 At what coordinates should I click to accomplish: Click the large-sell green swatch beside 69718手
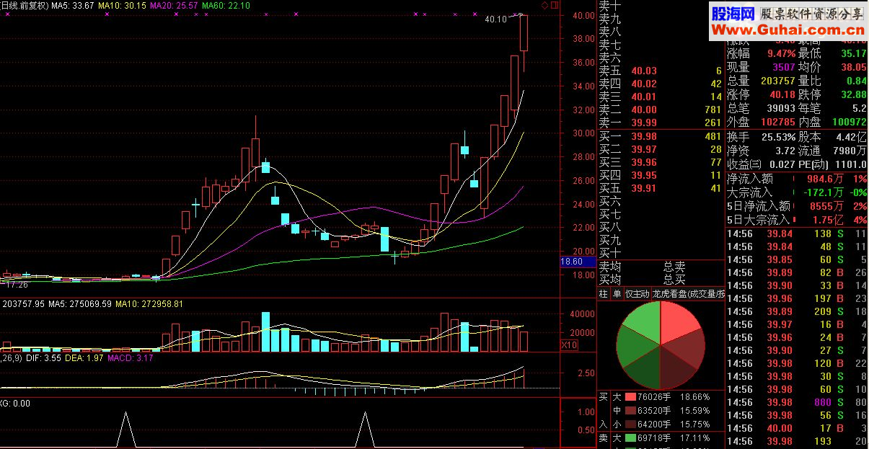click(x=630, y=438)
